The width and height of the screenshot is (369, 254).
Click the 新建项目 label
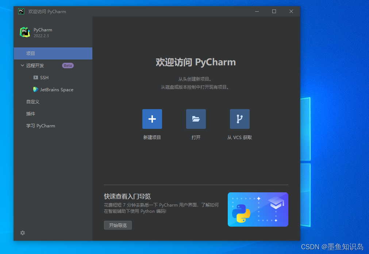(152, 138)
